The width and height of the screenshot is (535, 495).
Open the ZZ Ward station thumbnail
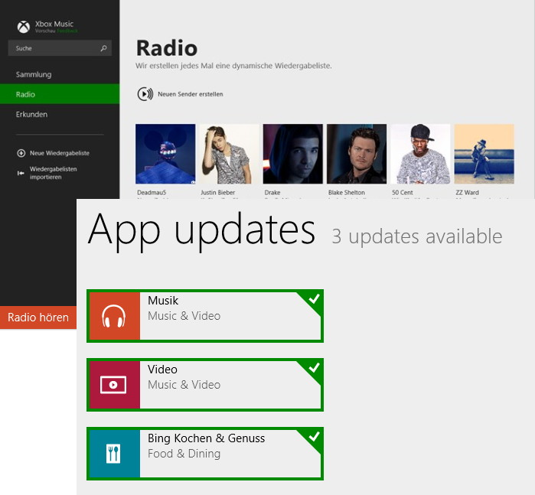click(x=484, y=154)
